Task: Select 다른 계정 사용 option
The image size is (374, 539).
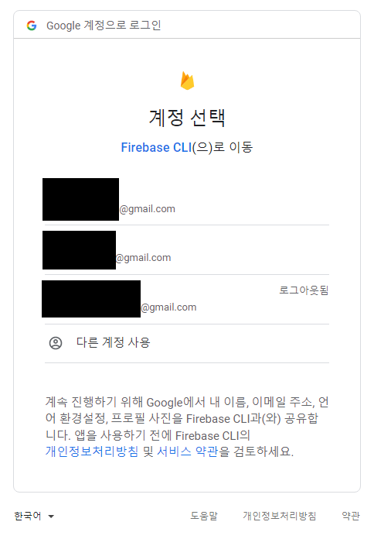Action: pos(187,343)
